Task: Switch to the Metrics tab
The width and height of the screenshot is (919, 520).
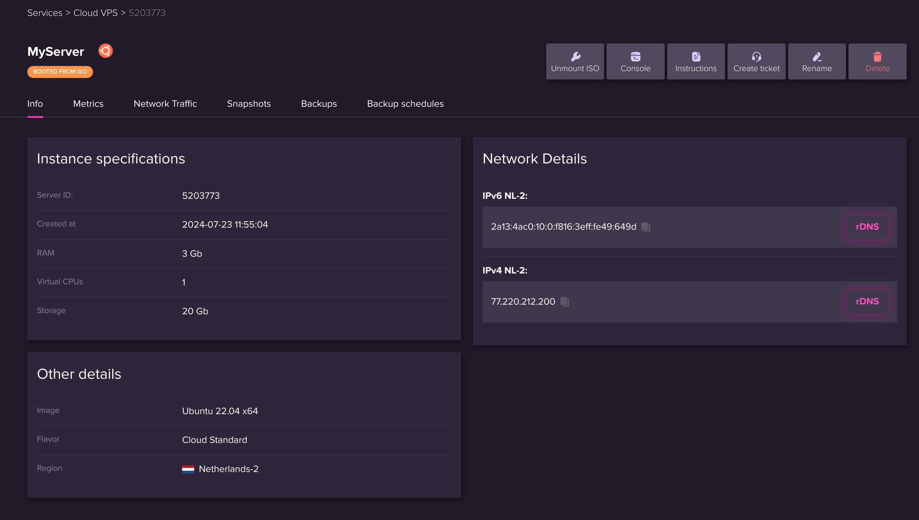Action: pos(88,103)
